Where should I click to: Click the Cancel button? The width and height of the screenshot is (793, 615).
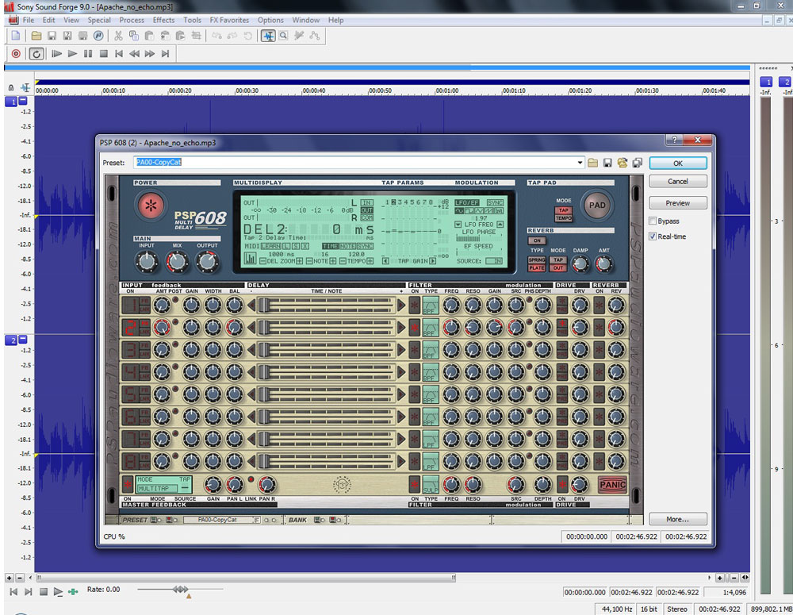pyautogui.click(x=677, y=182)
